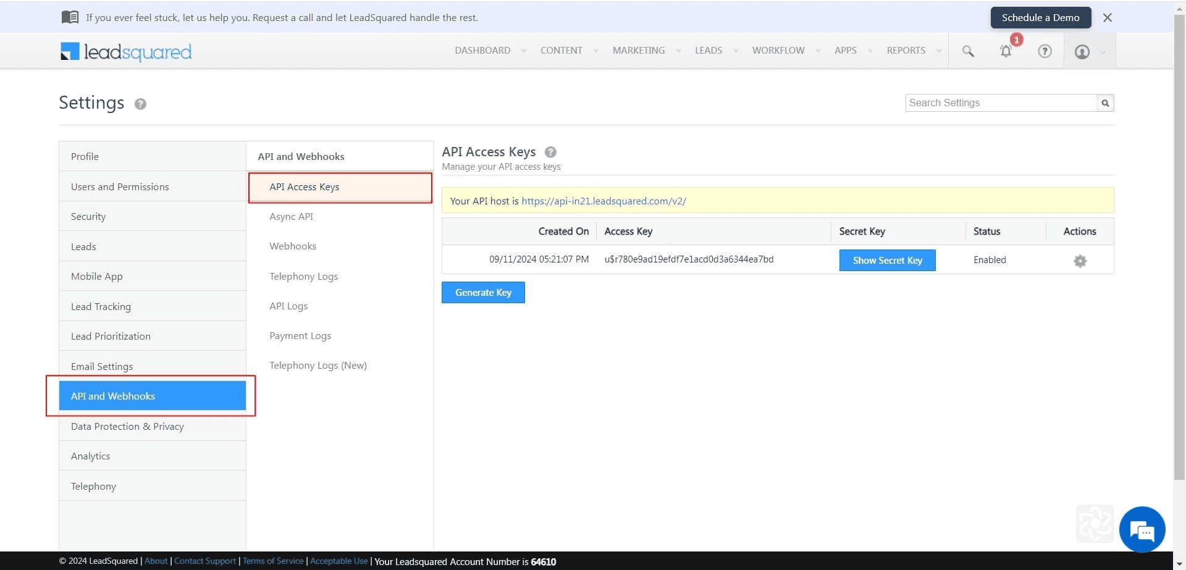Expand the Leads menu arrow
The image size is (1186, 570).
point(735,51)
